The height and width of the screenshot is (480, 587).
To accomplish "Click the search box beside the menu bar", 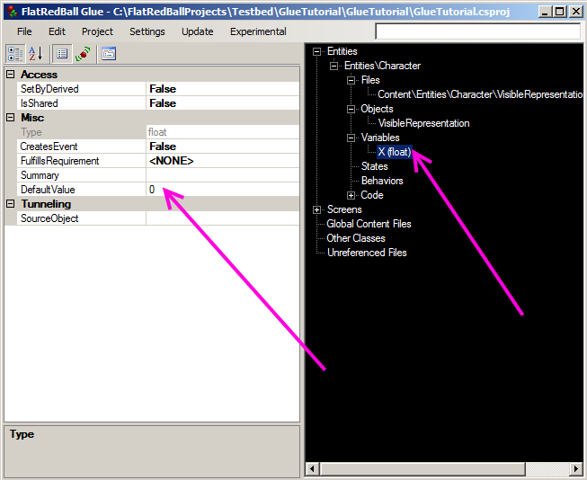I will [x=478, y=31].
